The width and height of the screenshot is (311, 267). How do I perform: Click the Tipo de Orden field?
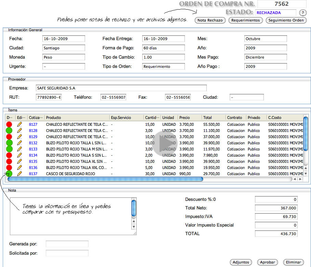point(163,66)
